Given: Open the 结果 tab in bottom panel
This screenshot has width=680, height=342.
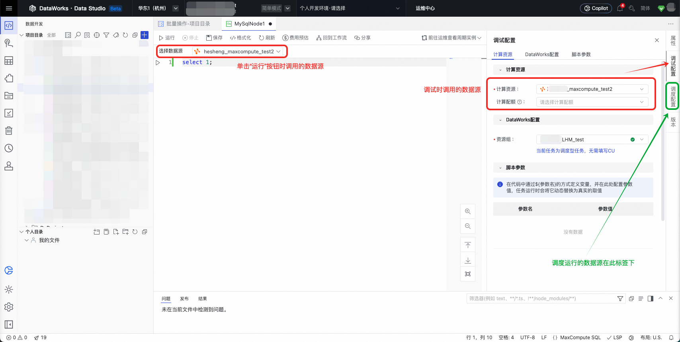Looking at the screenshot, I should coord(203,299).
